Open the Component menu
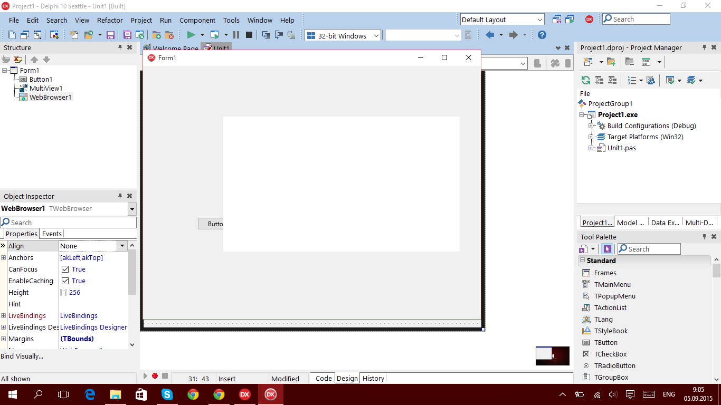 click(x=197, y=20)
